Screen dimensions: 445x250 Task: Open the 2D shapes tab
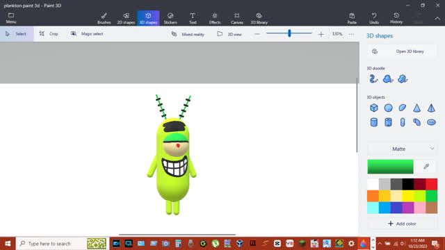click(126, 18)
